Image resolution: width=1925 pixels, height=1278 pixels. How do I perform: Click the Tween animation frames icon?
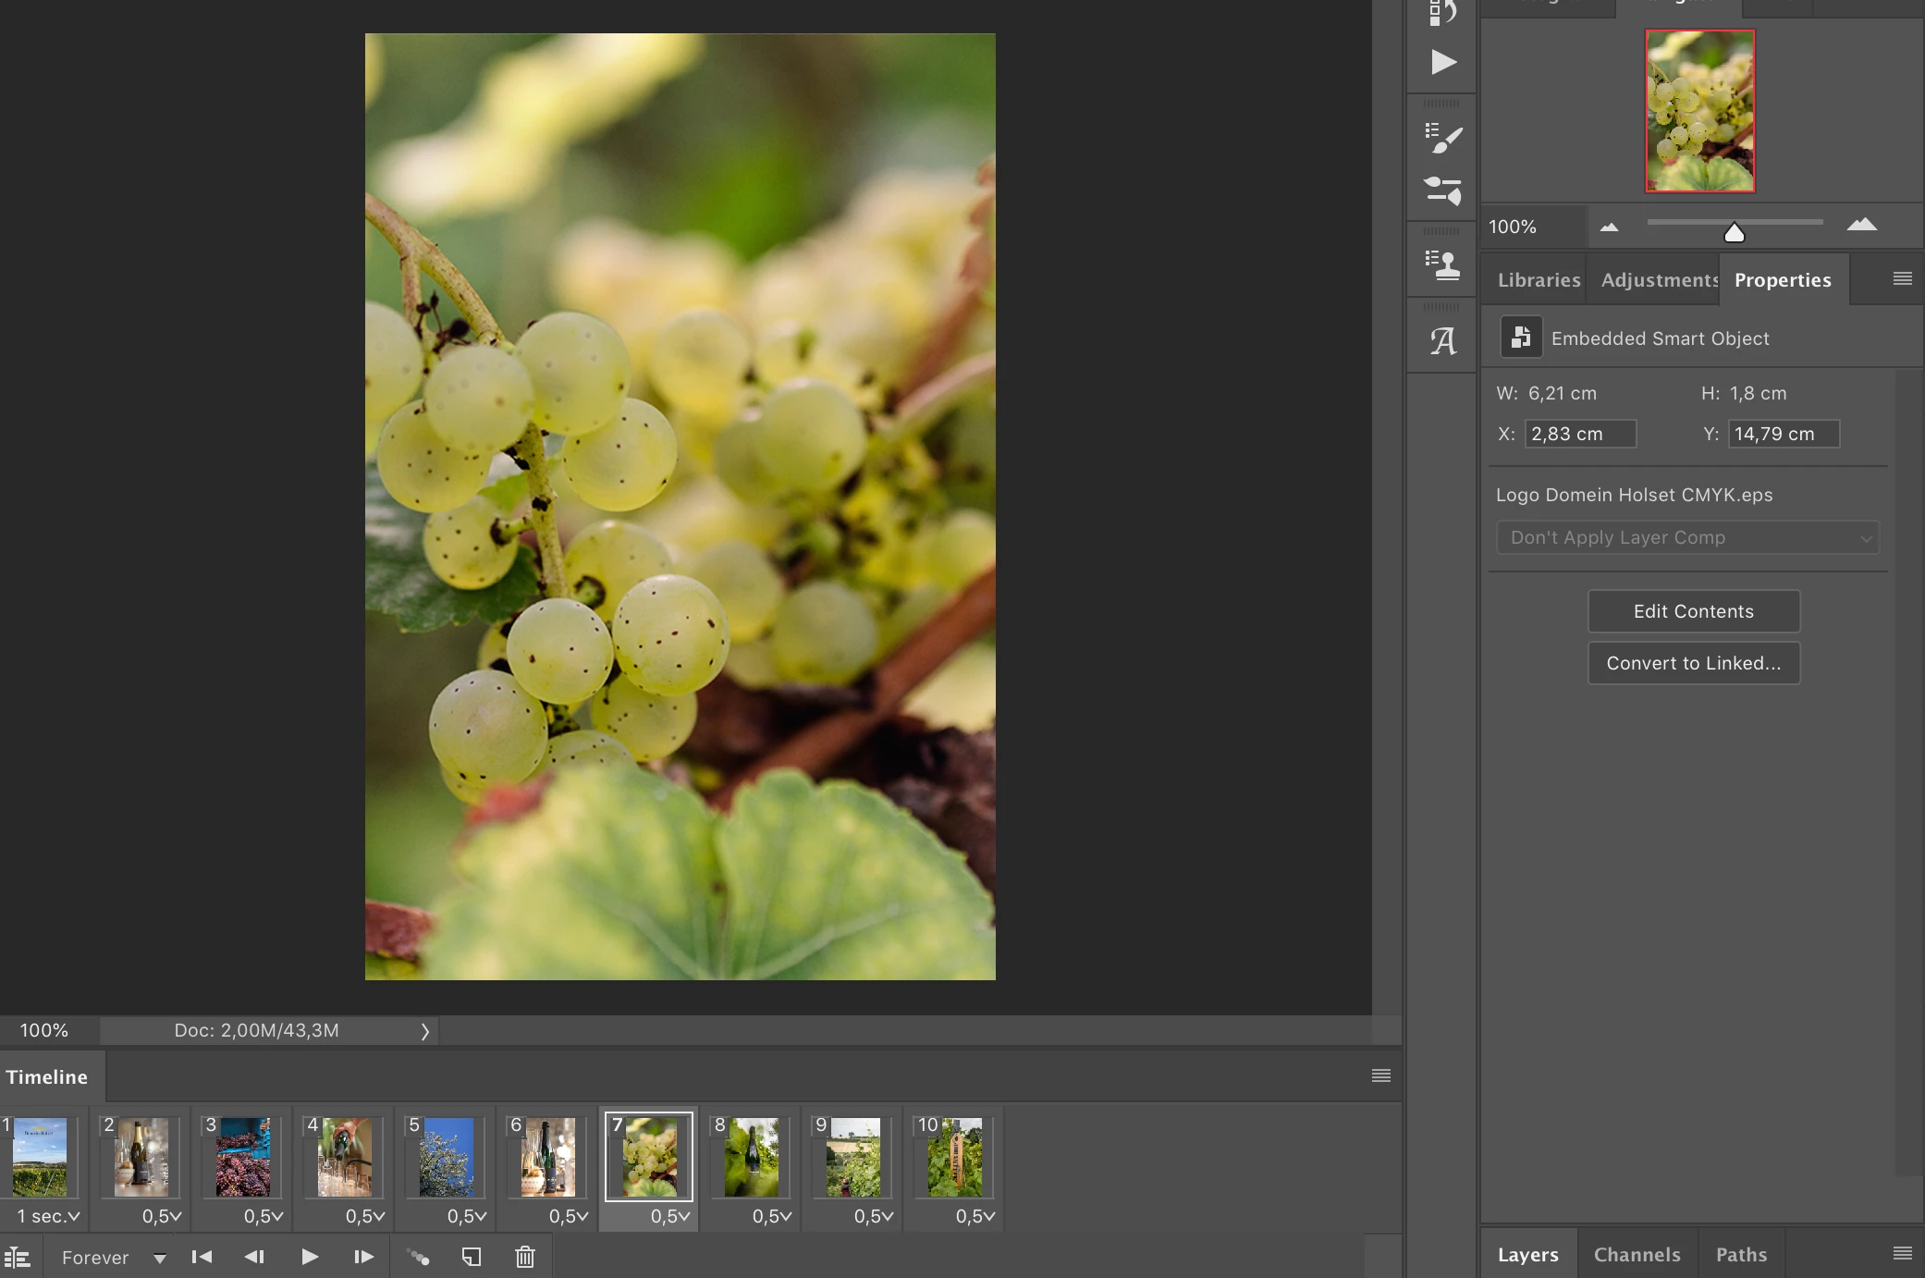pos(419,1257)
